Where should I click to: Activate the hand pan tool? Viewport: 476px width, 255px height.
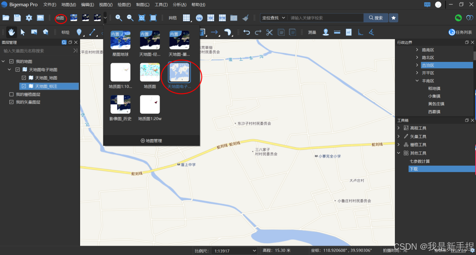(x=12, y=32)
